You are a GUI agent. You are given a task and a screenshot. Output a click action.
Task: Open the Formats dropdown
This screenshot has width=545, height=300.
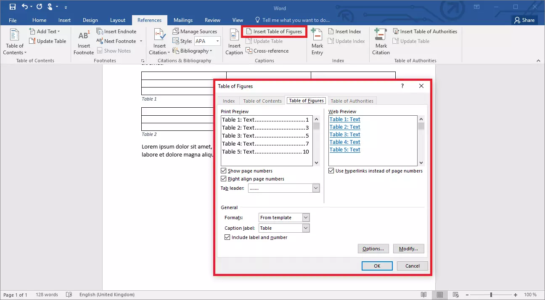(306, 218)
